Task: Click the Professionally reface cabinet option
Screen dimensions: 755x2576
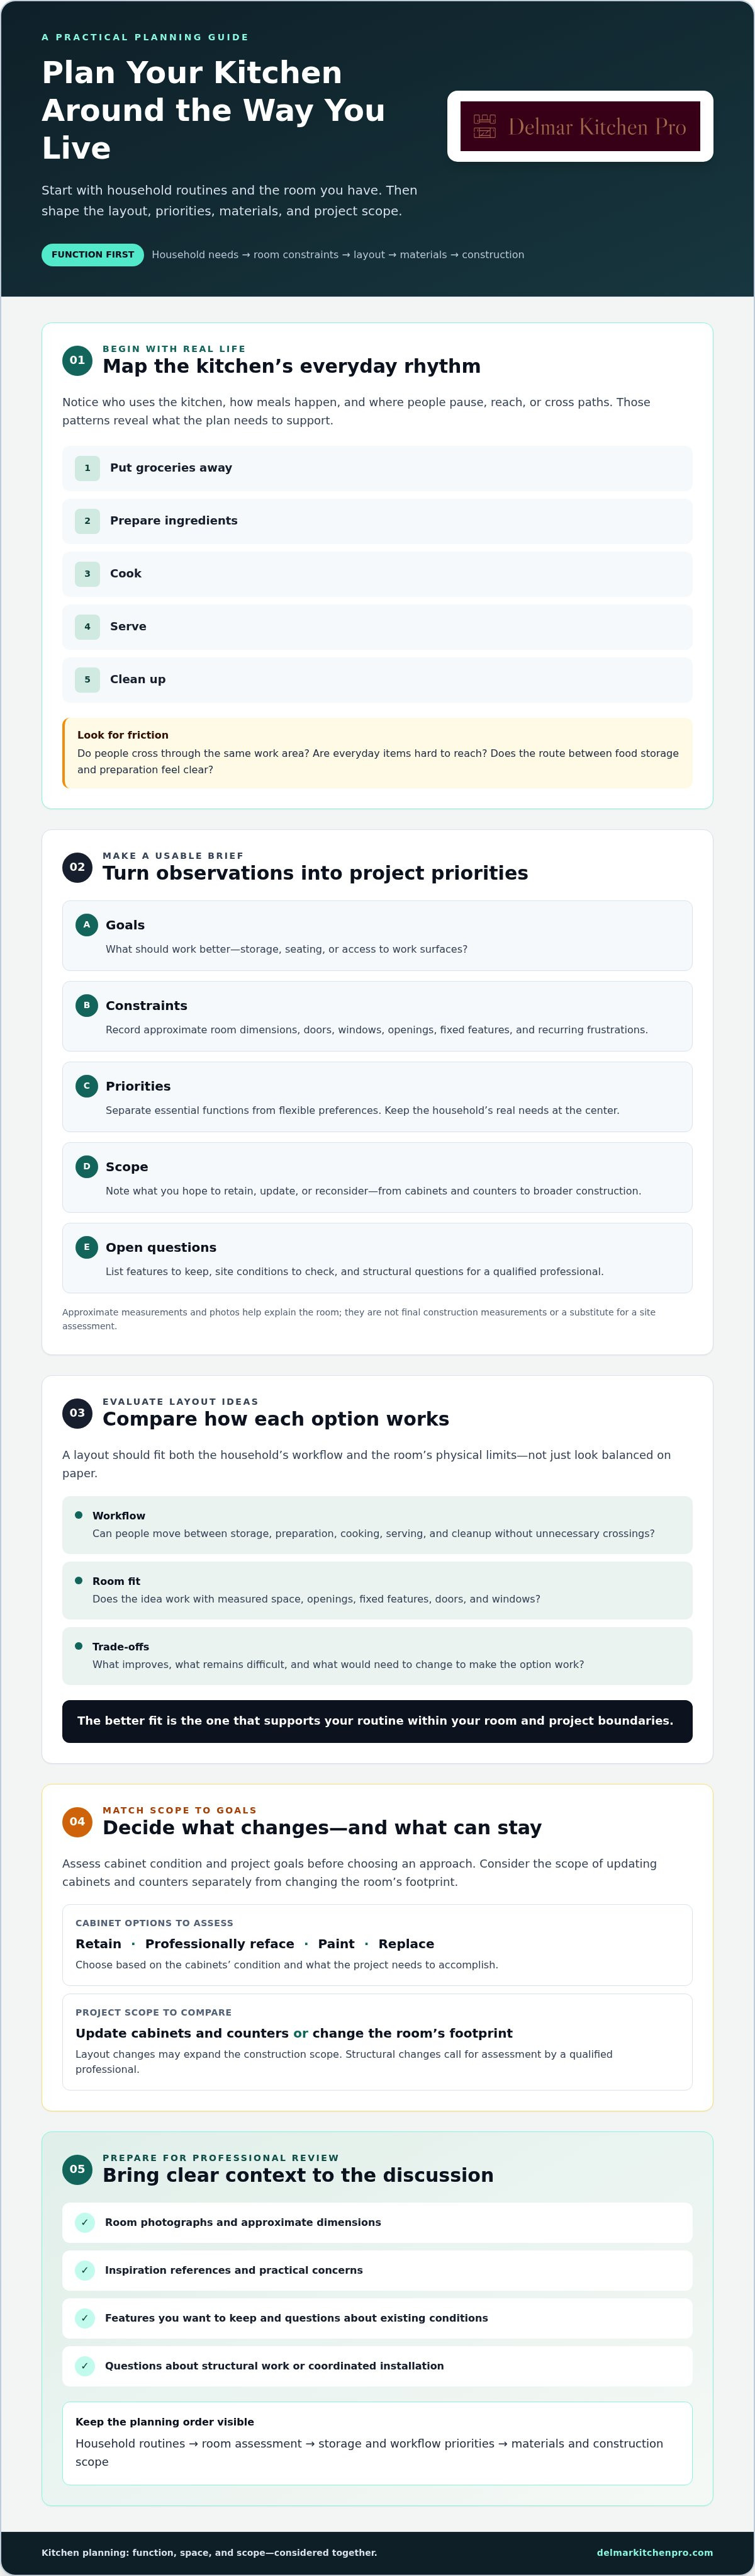Action: click(x=220, y=1944)
